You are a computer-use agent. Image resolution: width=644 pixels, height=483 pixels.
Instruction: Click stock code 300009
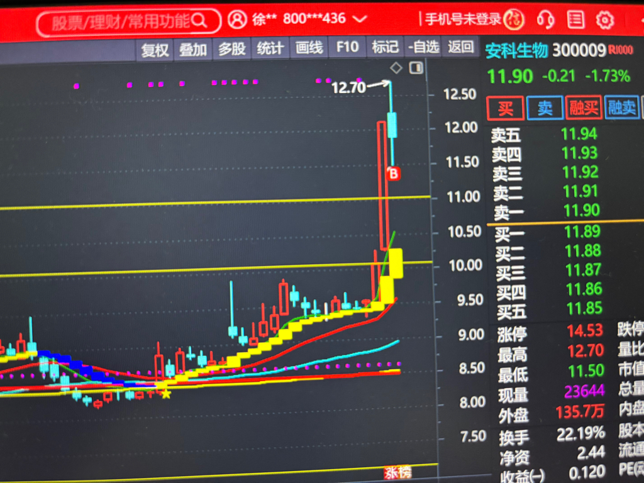[579, 50]
